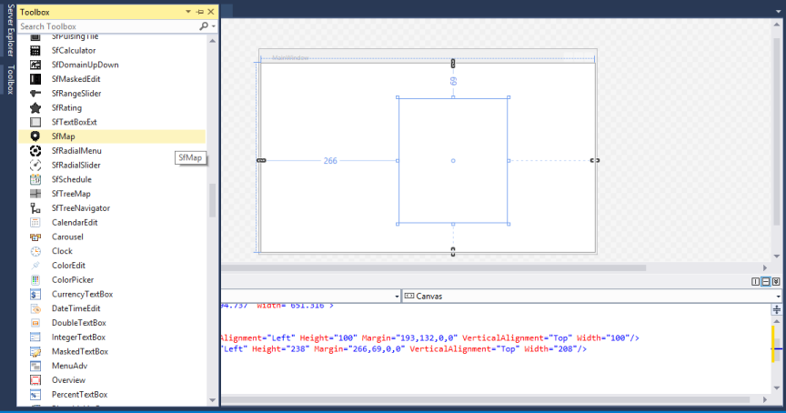Image resolution: width=786 pixels, height=413 pixels.
Task: Select the ColorEdit toolbox icon
Action: tap(35, 265)
